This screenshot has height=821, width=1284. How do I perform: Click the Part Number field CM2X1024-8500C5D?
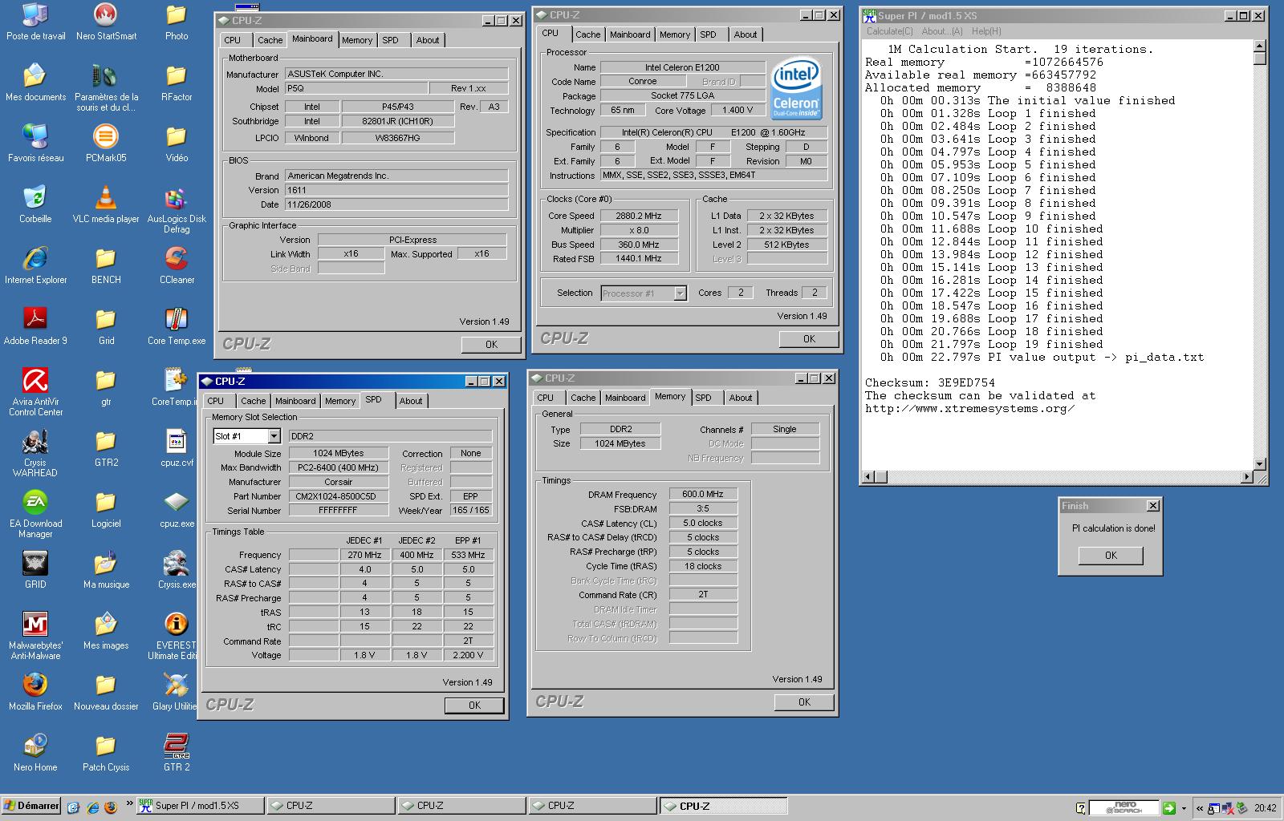click(339, 496)
